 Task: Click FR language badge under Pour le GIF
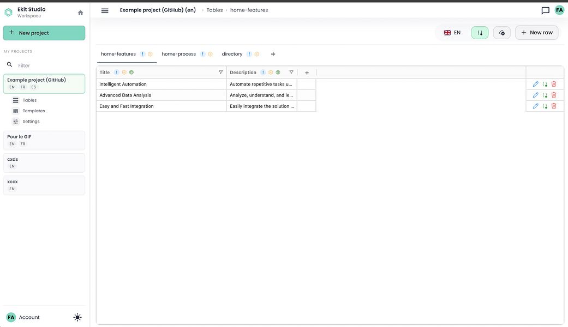click(23, 144)
